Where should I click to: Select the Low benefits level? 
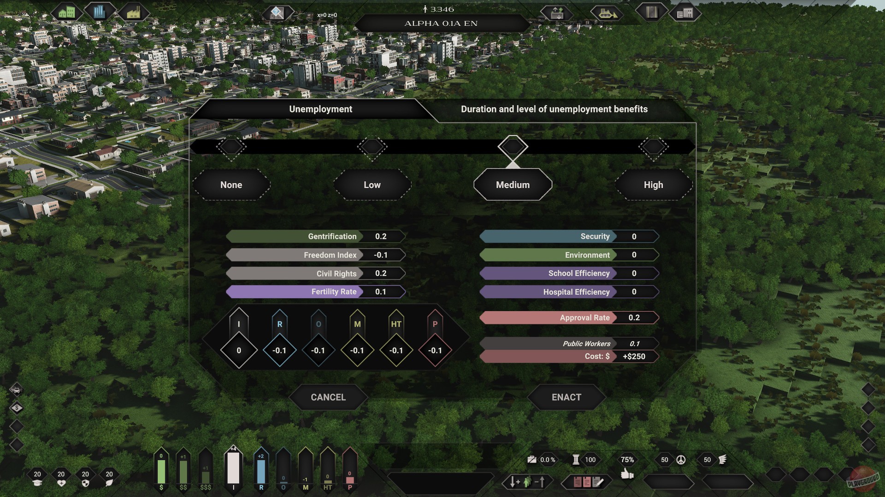tap(372, 185)
